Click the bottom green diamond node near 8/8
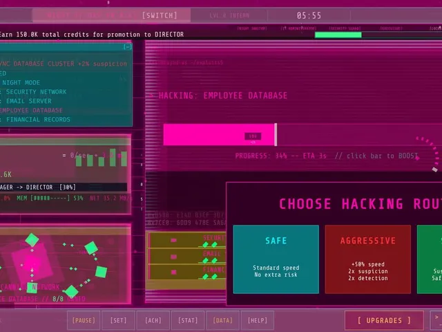 [x=71, y=291]
